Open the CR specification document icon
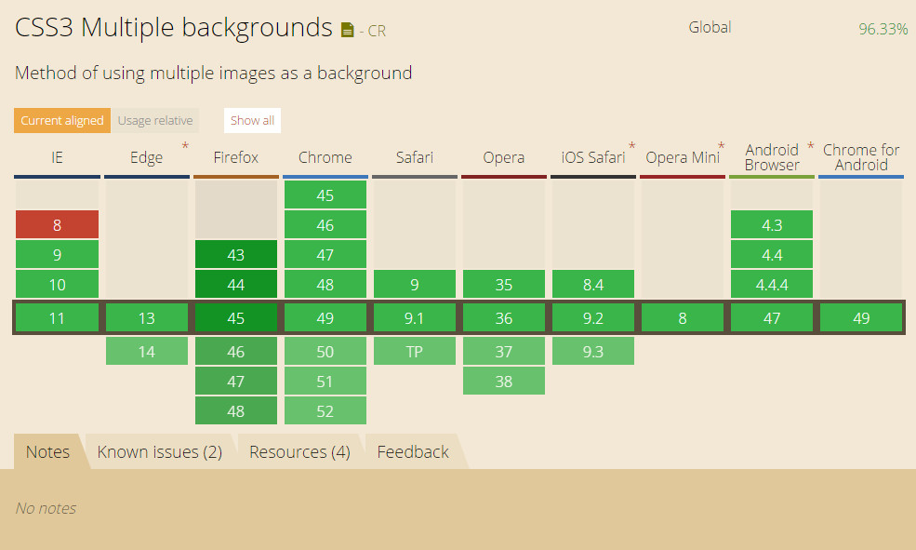Image resolution: width=916 pixels, height=550 pixels. coord(347,30)
